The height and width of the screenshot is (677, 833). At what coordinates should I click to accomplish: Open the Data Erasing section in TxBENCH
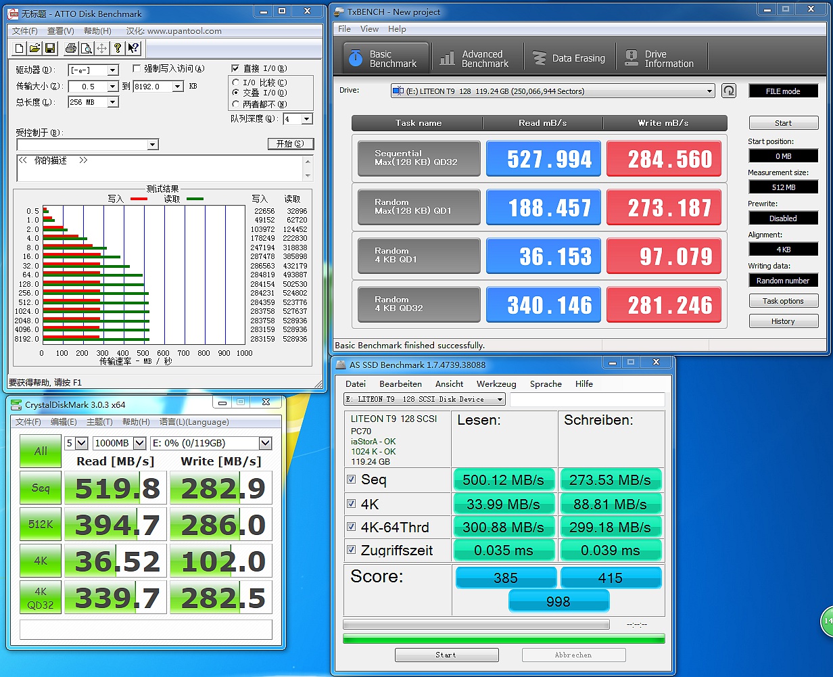[569, 59]
